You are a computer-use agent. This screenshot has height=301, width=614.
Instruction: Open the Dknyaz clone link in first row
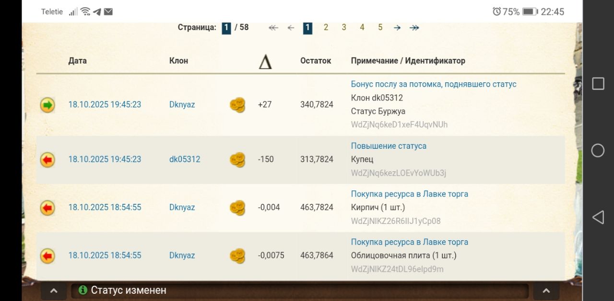coord(182,105)
